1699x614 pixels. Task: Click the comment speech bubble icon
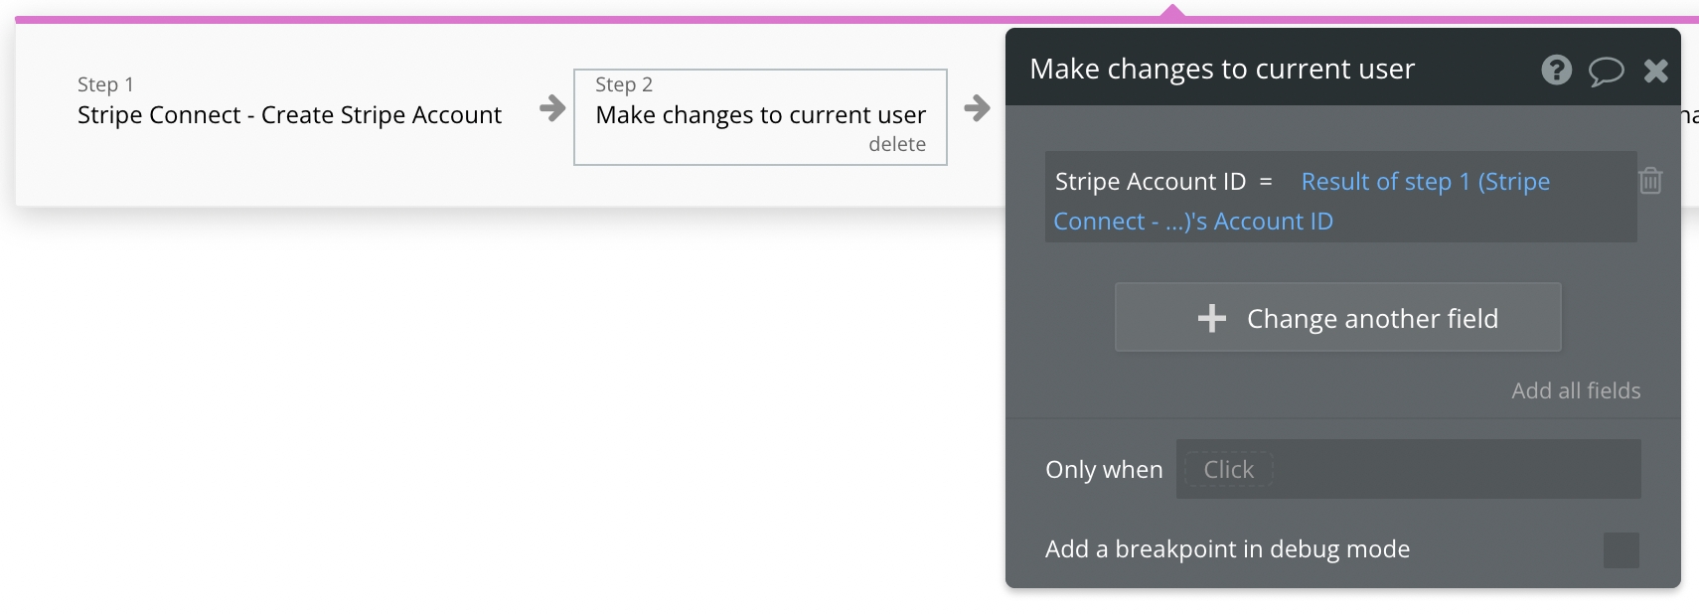pos(1606,71)
